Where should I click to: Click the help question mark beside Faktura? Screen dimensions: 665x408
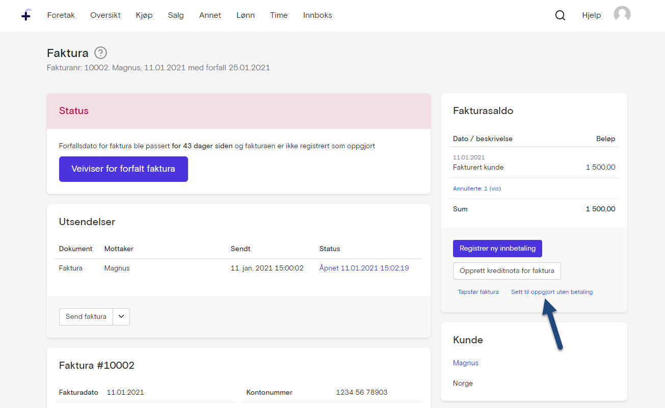tap(100, 53)
